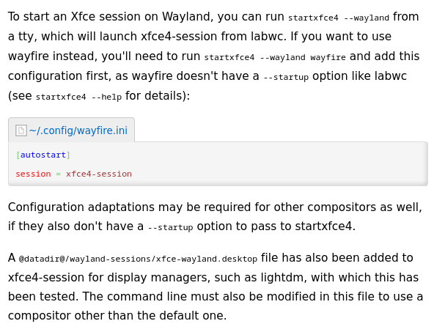Click the equals sign in code block
Viewport: 434px width, 332px height.
[x=59, y=174]
